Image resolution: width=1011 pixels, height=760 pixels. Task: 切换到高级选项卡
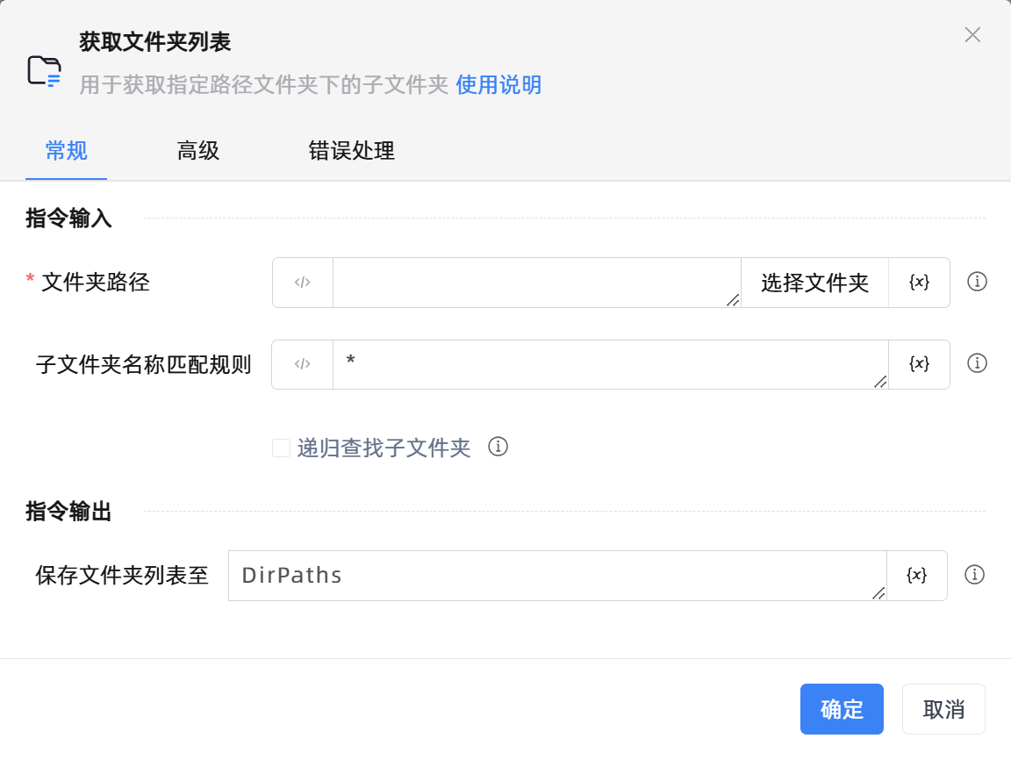(197, 151)
